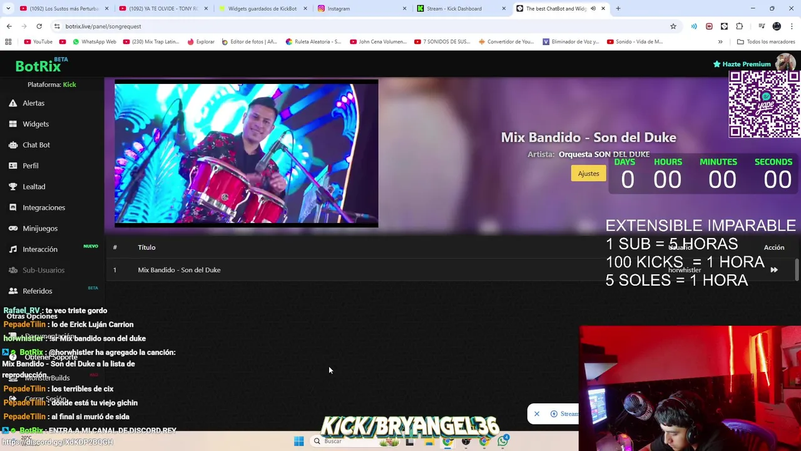This screenshot has width=801, height=451.
Task: Click the site info icon in address bar
Action: (57, 26)
